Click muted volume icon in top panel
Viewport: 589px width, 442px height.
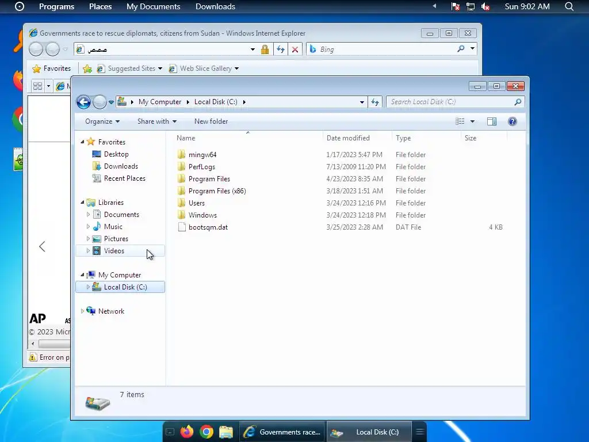tap(485, 6)
